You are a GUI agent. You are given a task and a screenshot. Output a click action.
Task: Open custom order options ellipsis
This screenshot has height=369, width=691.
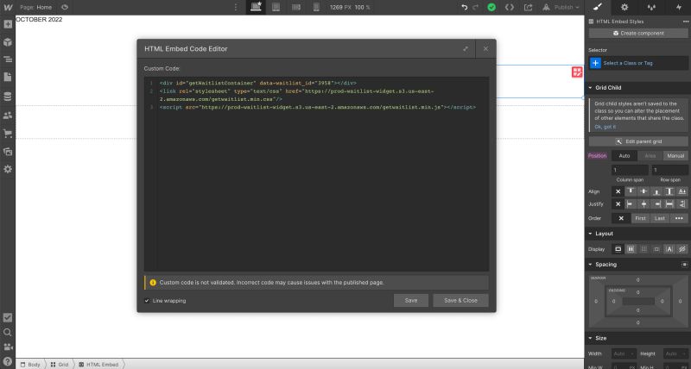679,219
